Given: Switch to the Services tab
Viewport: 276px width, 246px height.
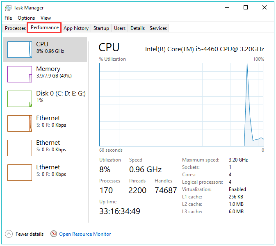Looking at the screenshot, I should [158, 28].
